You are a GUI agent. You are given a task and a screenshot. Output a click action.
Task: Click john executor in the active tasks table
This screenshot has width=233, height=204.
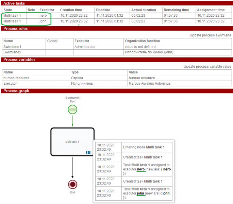[x=43, y=21]
